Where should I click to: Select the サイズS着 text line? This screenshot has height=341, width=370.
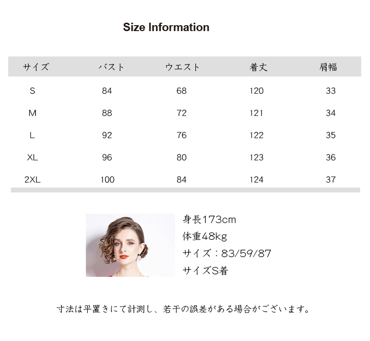point(205,271)
